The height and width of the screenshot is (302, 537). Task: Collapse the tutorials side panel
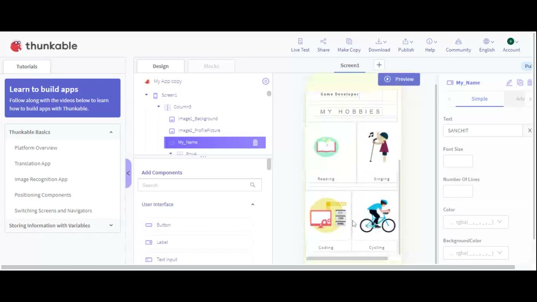(128, 173)
